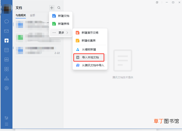The height and width of the screenshot is (131, 182).
Task: Click the search magnifier icon
Action: [x=59, y=8]
